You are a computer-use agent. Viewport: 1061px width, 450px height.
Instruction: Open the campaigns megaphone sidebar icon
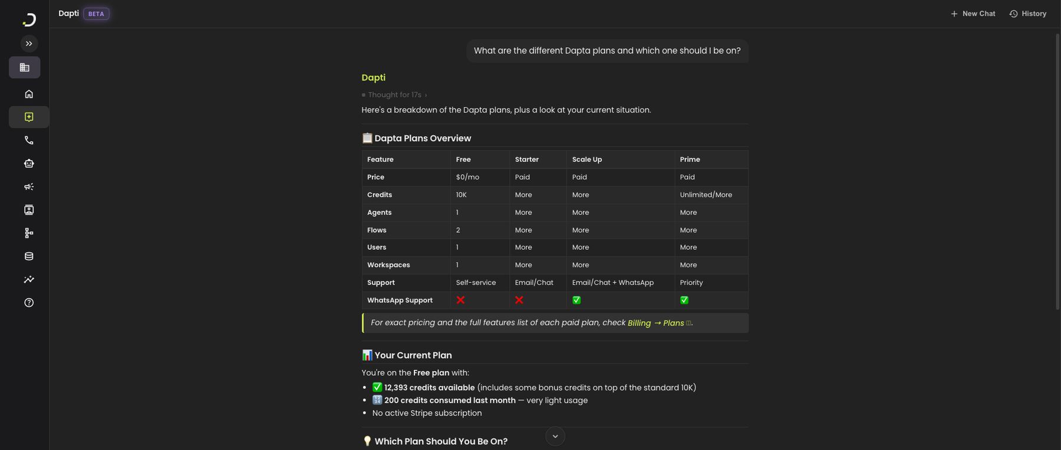tap(29, 187)
